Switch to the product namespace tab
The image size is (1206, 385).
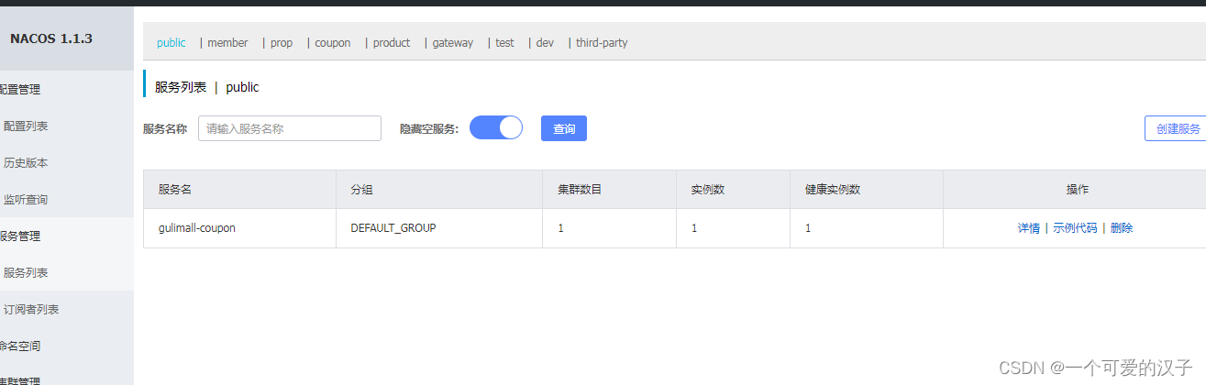click(392, 43)
